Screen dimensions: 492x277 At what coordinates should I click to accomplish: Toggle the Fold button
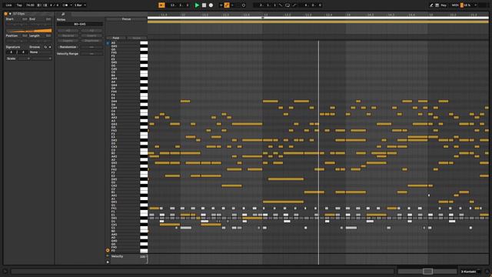[116, 38]
